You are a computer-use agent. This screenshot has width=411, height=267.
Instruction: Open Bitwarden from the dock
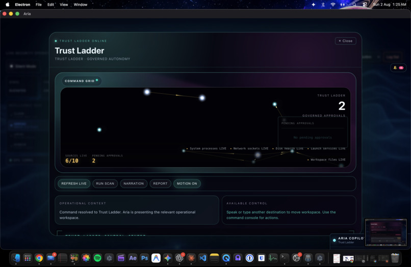(x=261, y=258)
